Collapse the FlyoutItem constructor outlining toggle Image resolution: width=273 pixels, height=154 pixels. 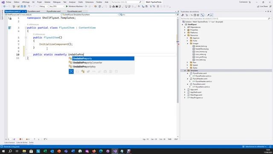pyautogui.click(x=26, y=38)
